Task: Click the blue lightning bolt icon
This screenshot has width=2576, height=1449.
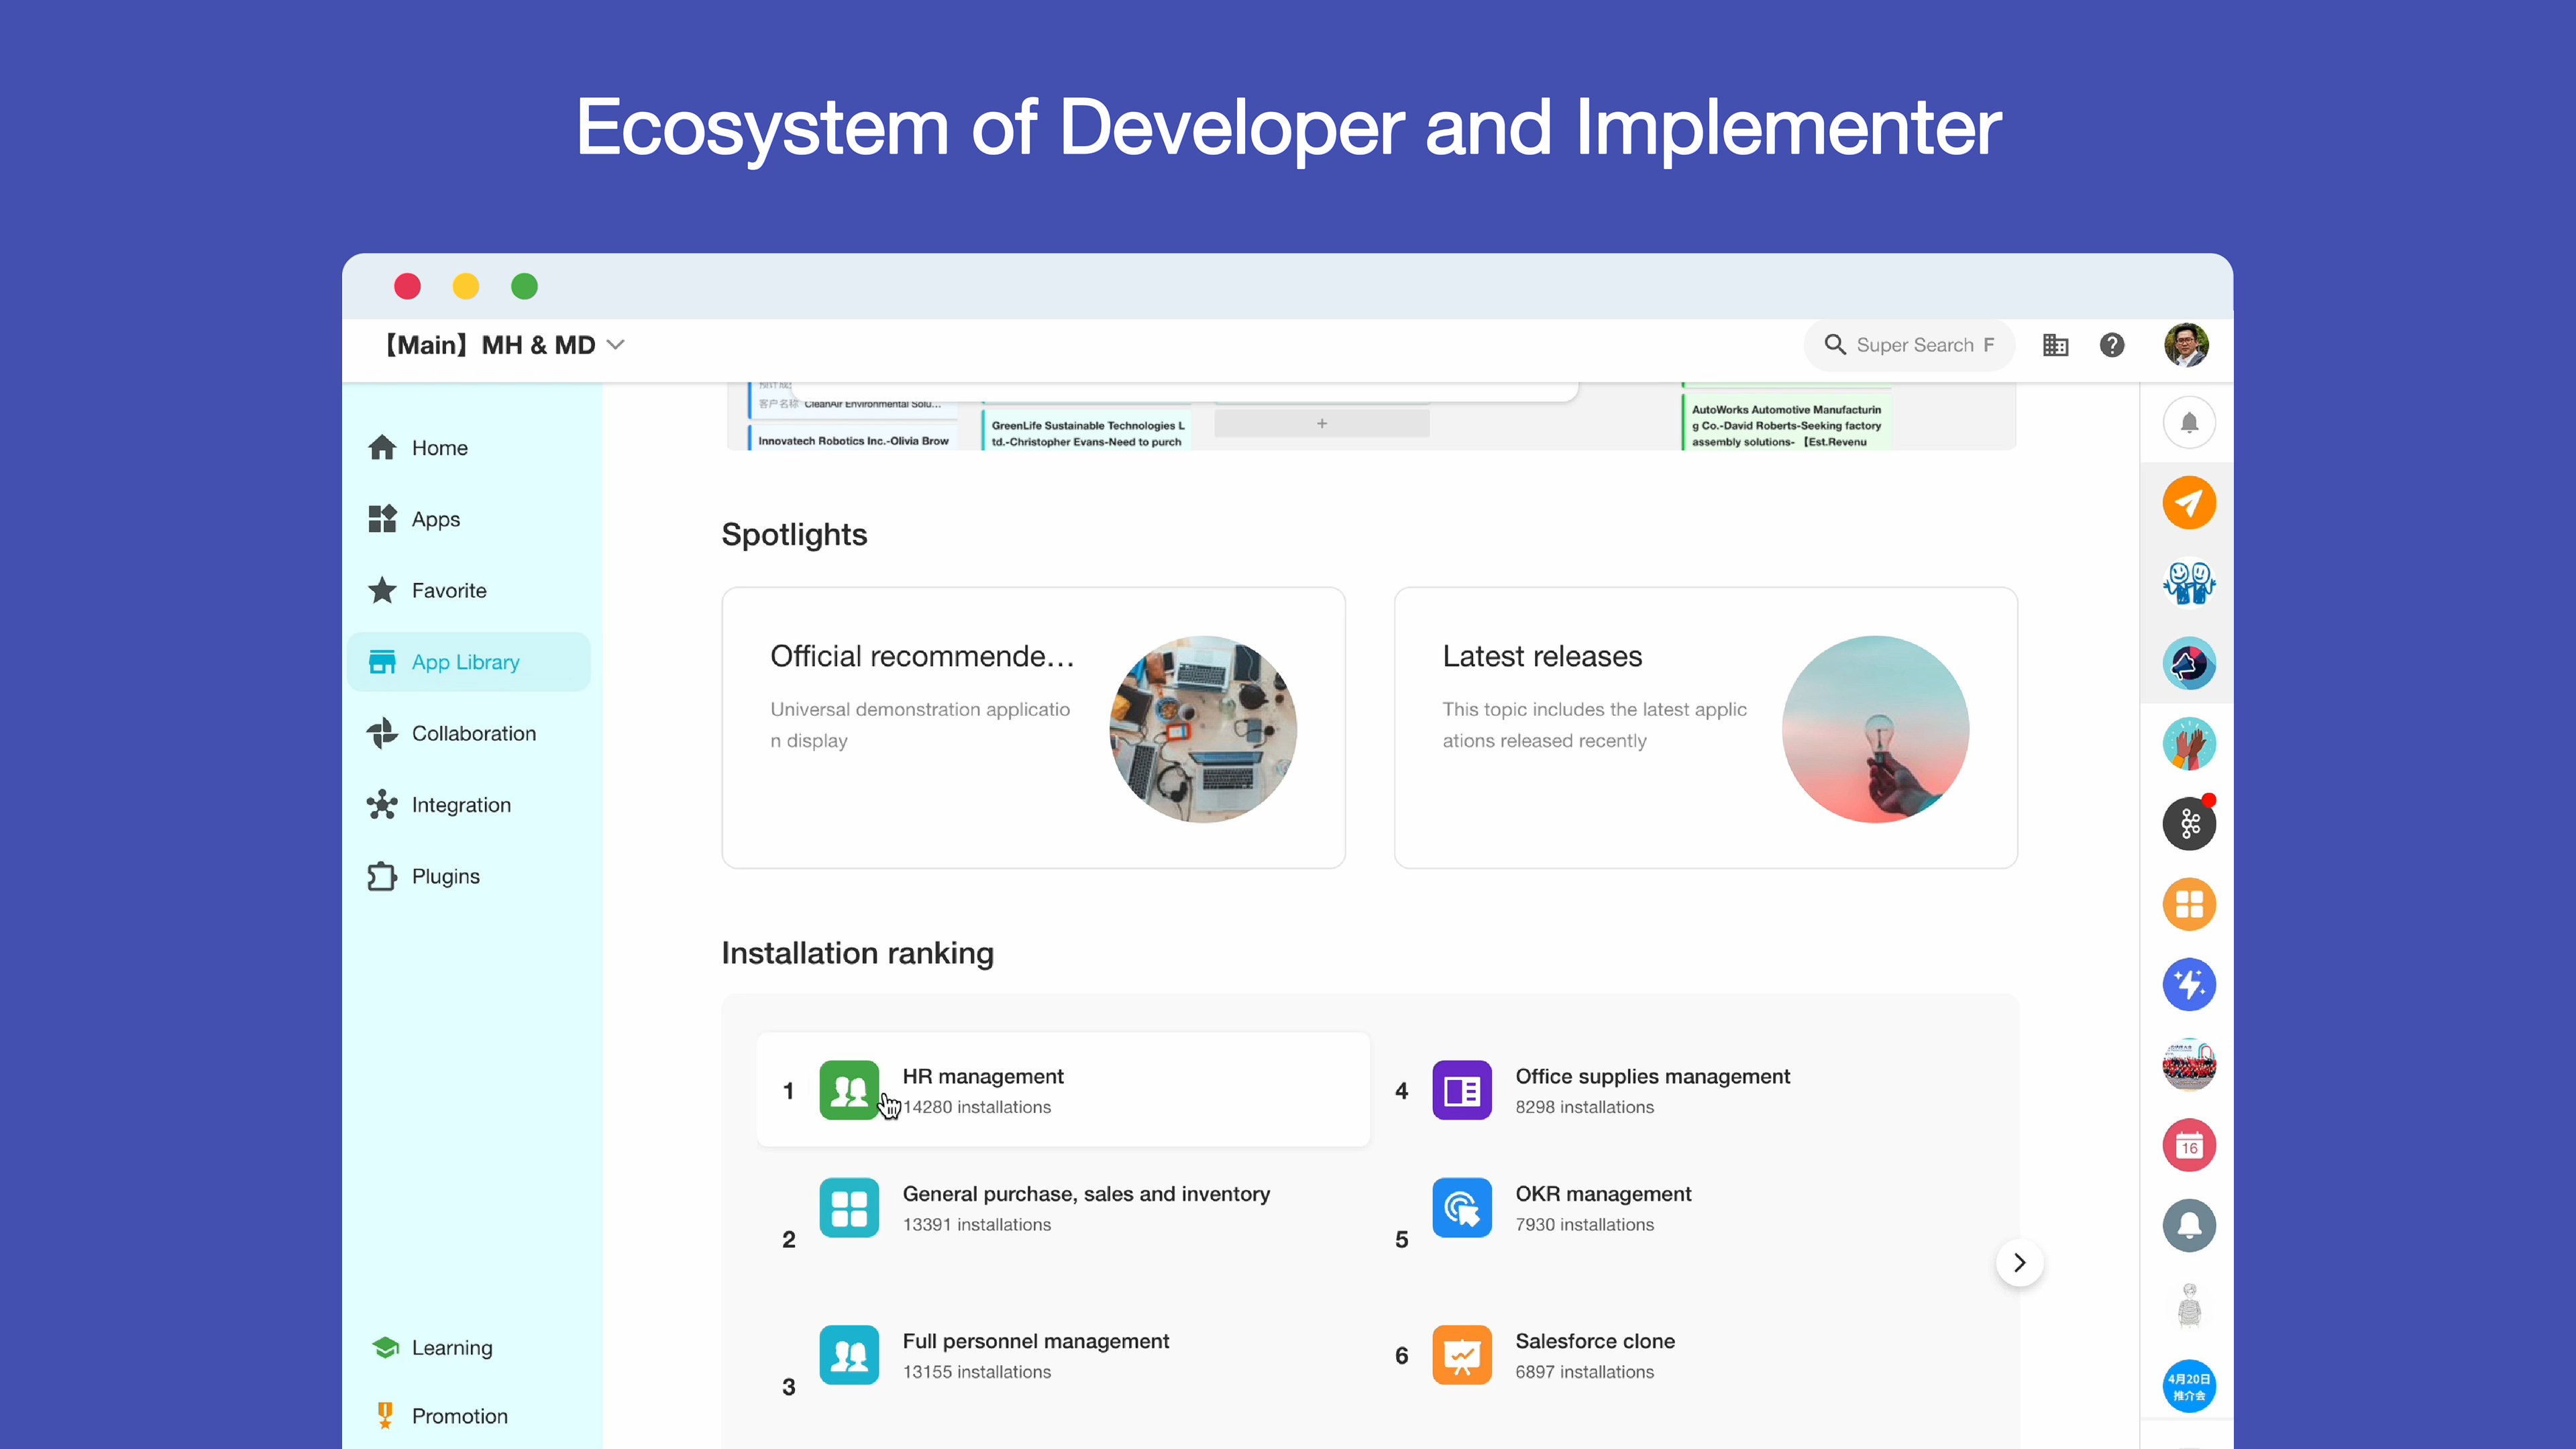Action: (x=2188, y=985)
